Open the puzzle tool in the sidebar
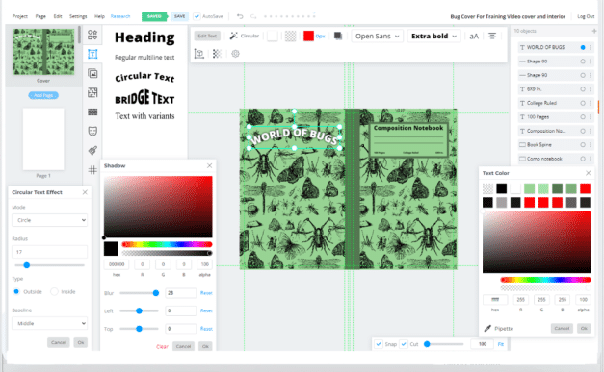The image size is (604, 372). [92, 92]
